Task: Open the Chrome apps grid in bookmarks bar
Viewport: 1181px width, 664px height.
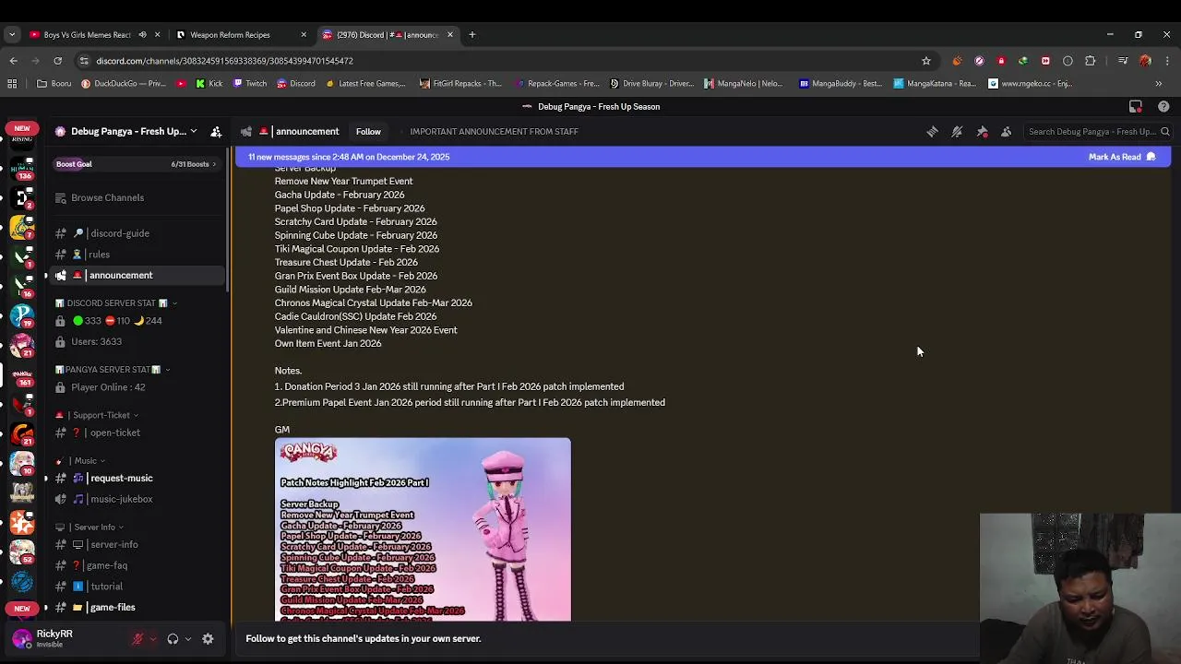Action: (12, 83)
